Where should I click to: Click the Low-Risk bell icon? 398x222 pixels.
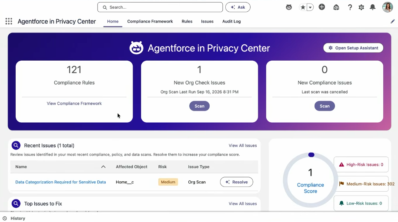[341, 203]
